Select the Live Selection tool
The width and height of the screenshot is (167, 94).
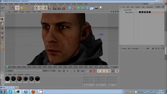pos(13,8)
